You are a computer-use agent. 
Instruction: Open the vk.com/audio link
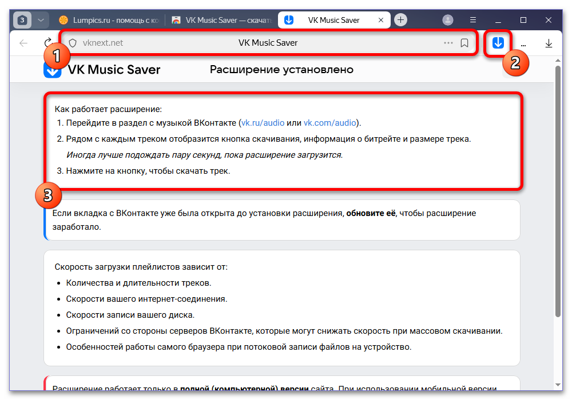point(330,123)
